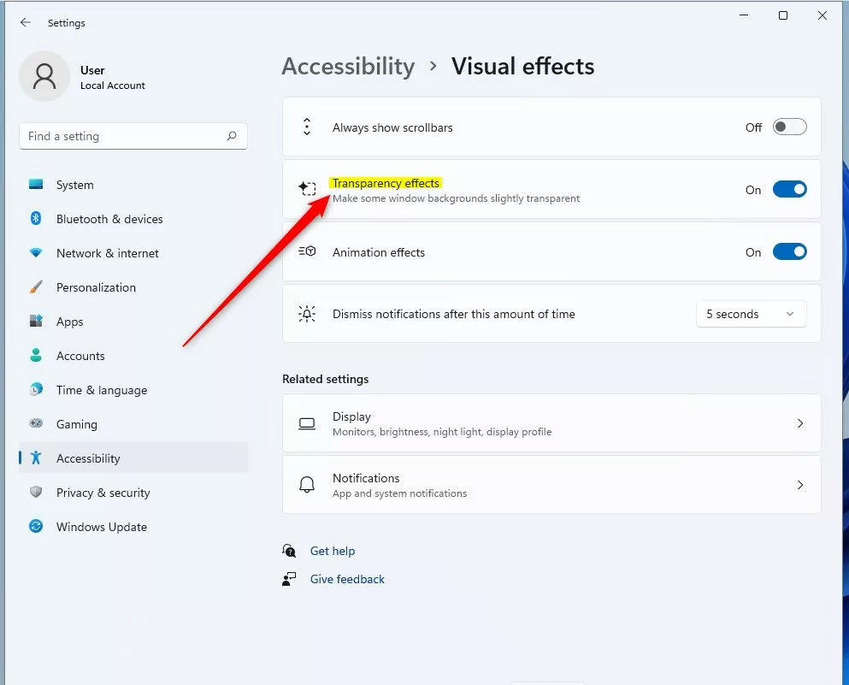Turn on Always show scrollbars toggle
This screenshot has height=685, width=849.
coord(789,127)
